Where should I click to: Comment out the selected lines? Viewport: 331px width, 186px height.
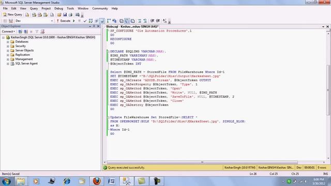click(x=140, y=21)
